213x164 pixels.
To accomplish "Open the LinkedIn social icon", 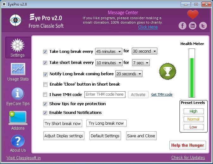I will pyautogui.click(x=192, y=26).
